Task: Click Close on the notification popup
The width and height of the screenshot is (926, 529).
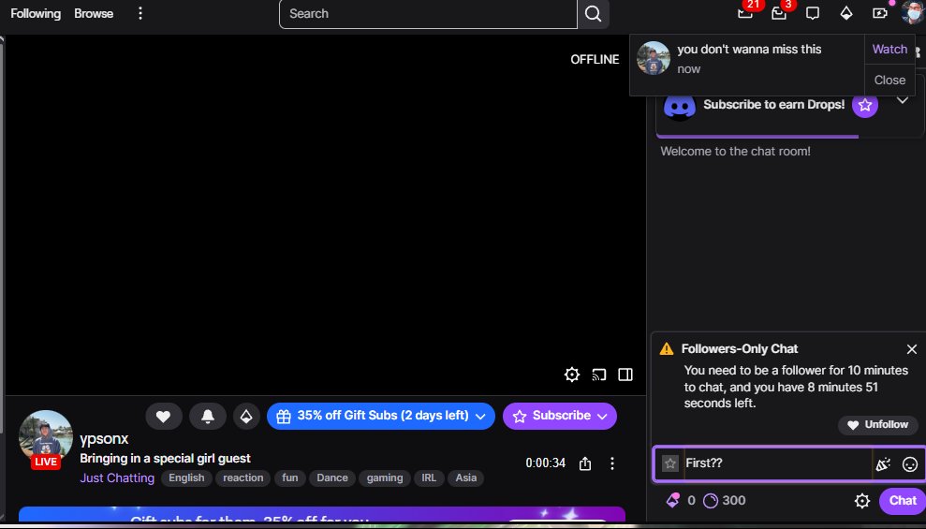Action: [889, 80]
